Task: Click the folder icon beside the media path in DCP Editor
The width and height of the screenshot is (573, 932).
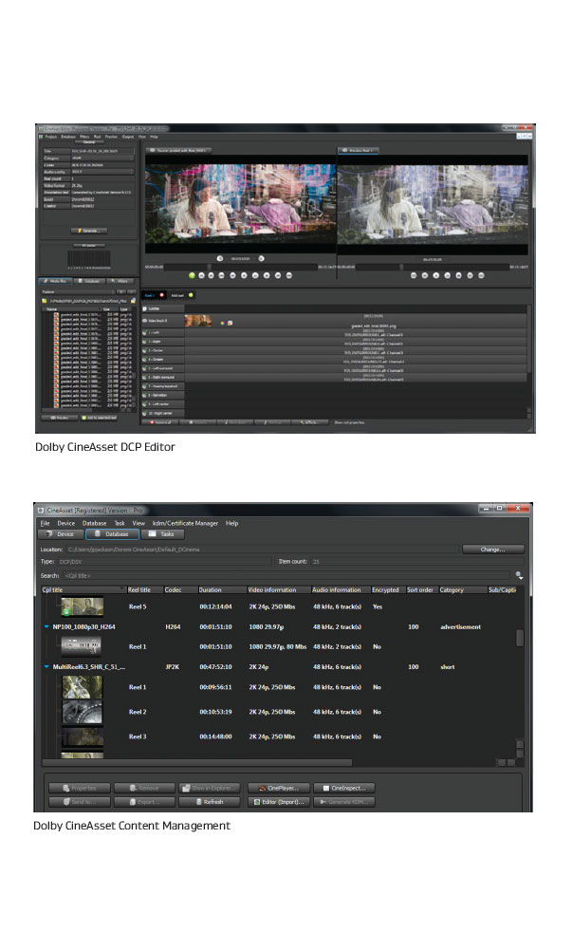Action: 133,301
